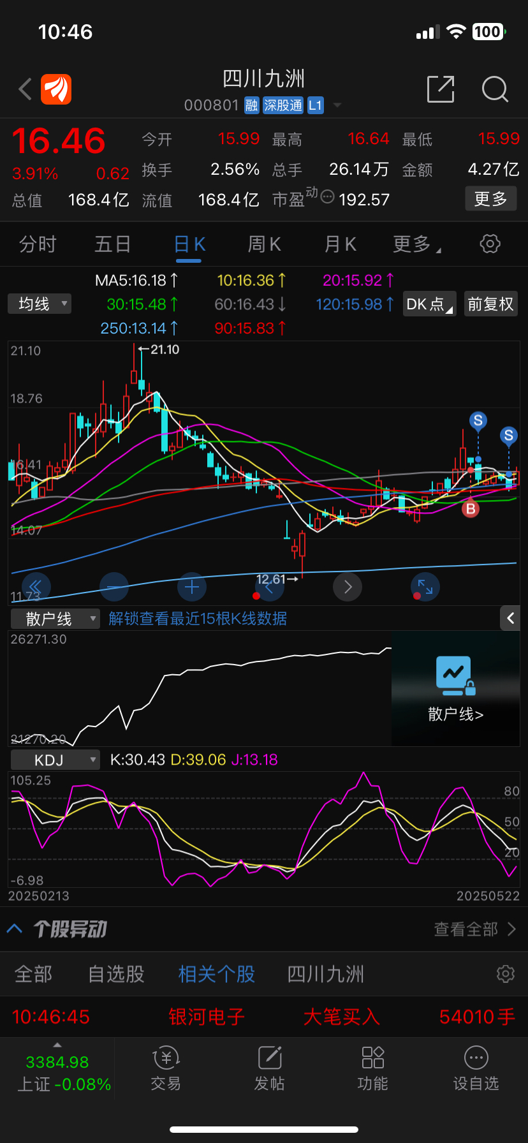Viewport: 528px width, 1143px height.
Task: Open the locked 散户线 chart icon
Action: 455,676
